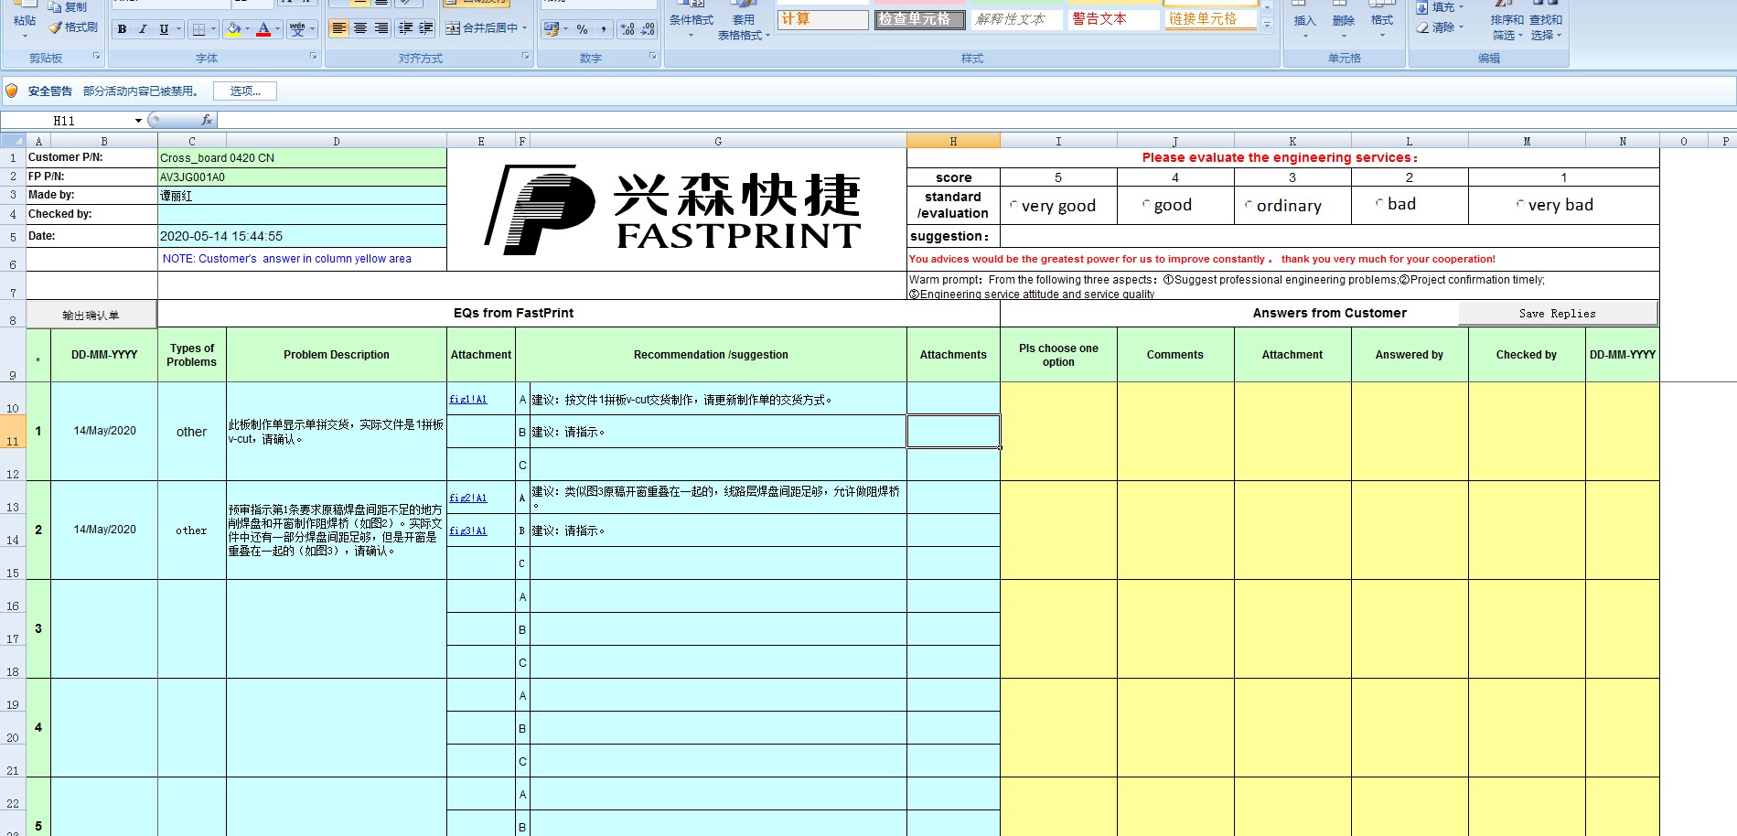Apply the 检查单元格 (Check Cell) style
1737x836 pixels.
pos(919,19)
